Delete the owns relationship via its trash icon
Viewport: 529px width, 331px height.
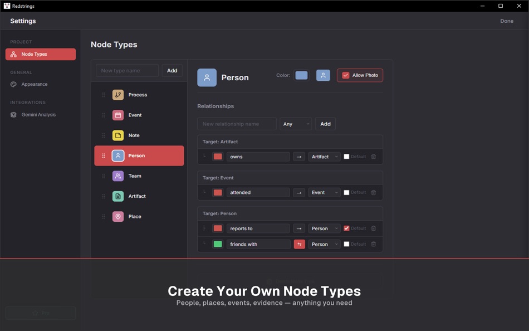[372, 157]
